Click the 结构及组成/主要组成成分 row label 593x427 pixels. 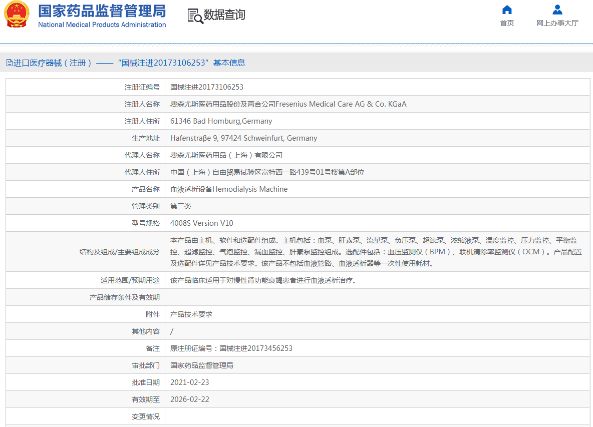[120, 252]
